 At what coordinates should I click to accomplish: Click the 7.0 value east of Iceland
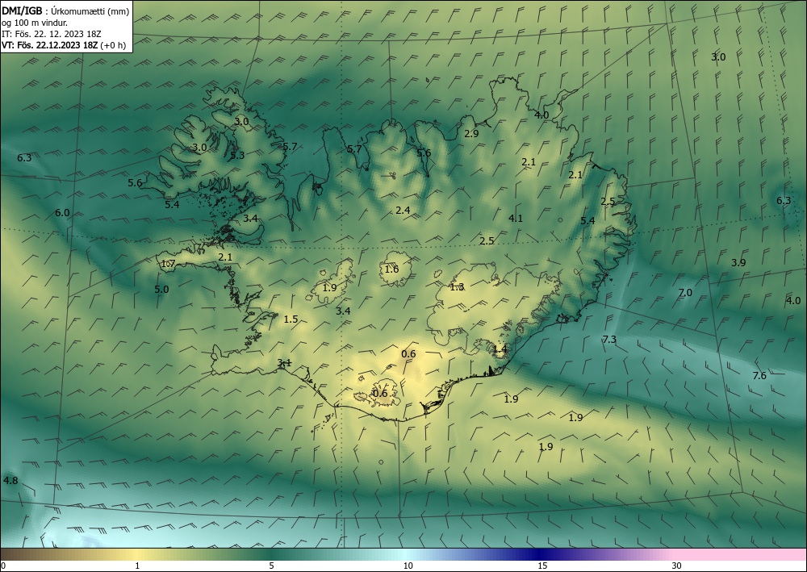[685, 293]
